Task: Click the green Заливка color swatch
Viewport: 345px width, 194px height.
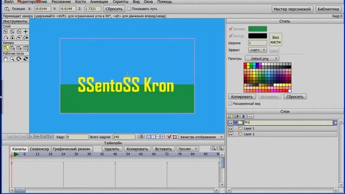Action: click(258, 29)
